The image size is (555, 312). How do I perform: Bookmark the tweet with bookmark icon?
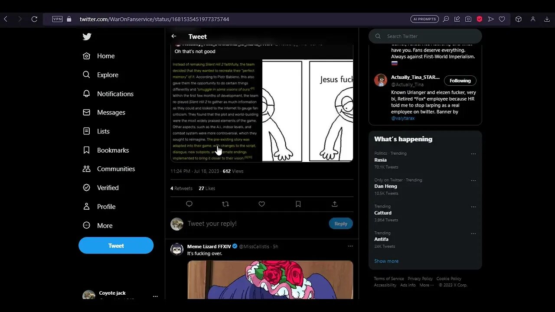point(298,204)
